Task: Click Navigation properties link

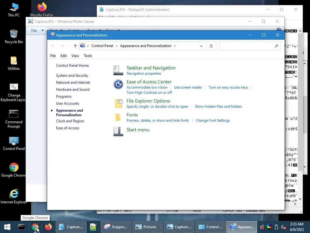Action: click(144, 73)
